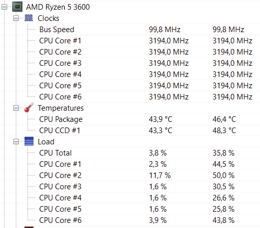Collapse the Load section

[16, 142]
